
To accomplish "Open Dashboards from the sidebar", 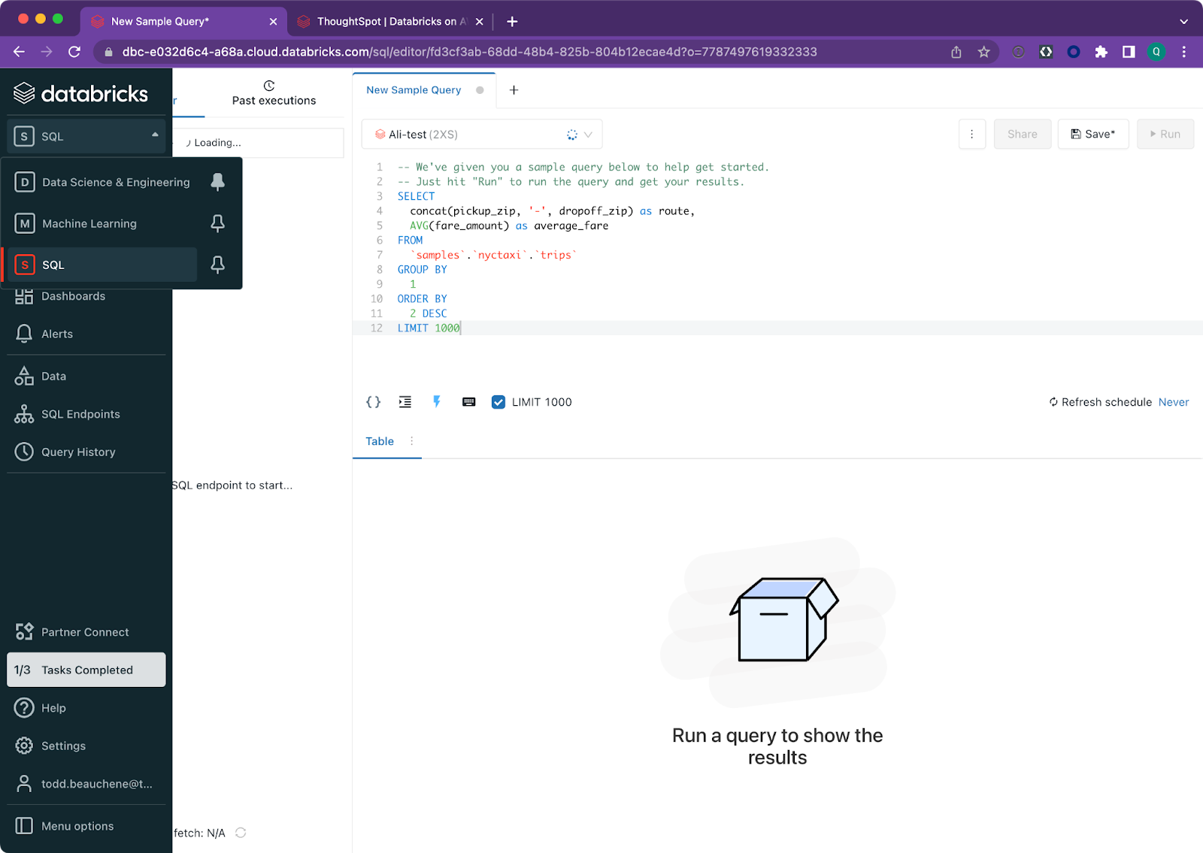I will tap(73, 297).
